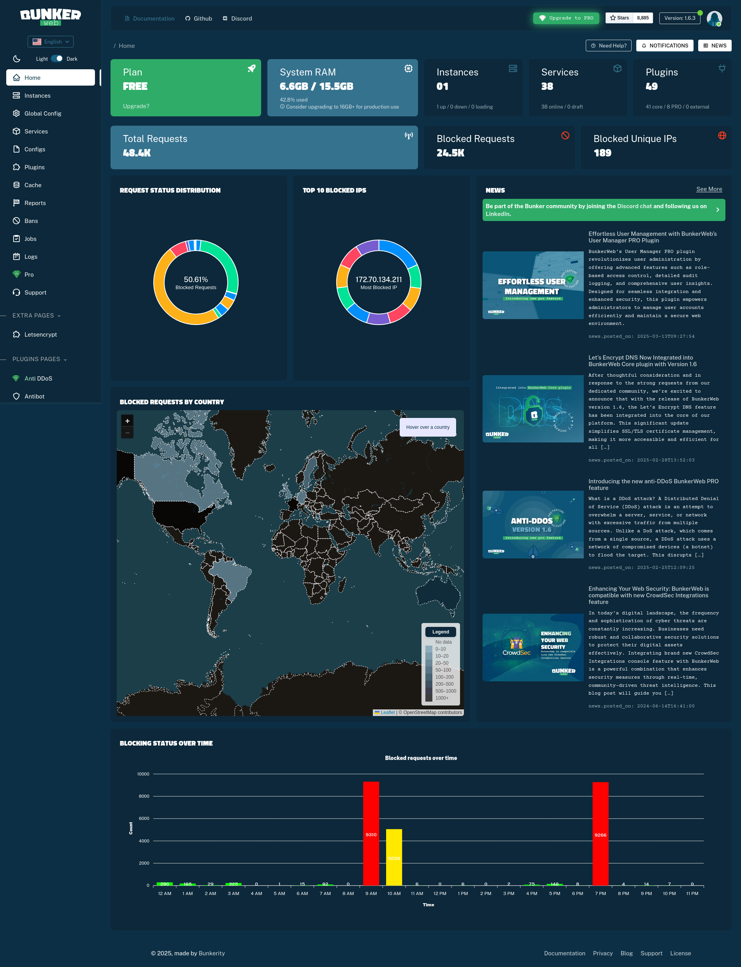This screenshot has width=741, height=967.
Task: Click the Discord chat community banner arrow
Action: [x=718, y=210]
